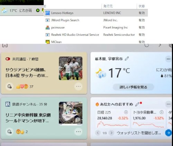Viewport: 173px width, 146px height.
Task: Select the Lenovo Hotkeys icon
Action: 48,13
